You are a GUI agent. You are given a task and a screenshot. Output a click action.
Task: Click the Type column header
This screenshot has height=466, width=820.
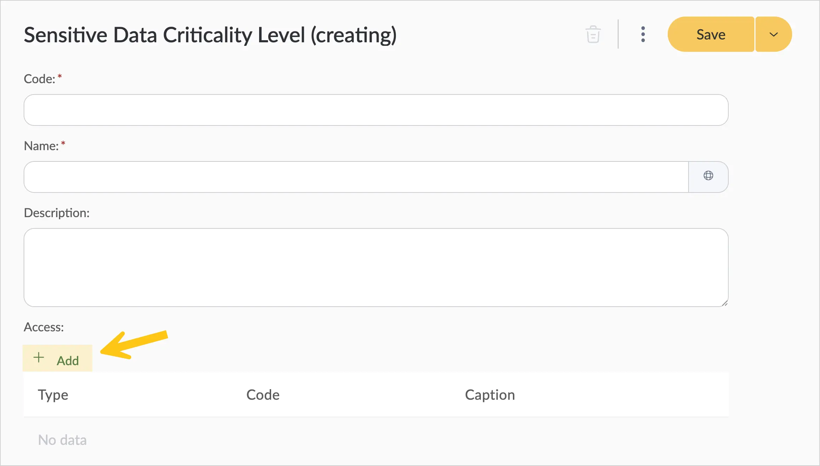(53, 395)
